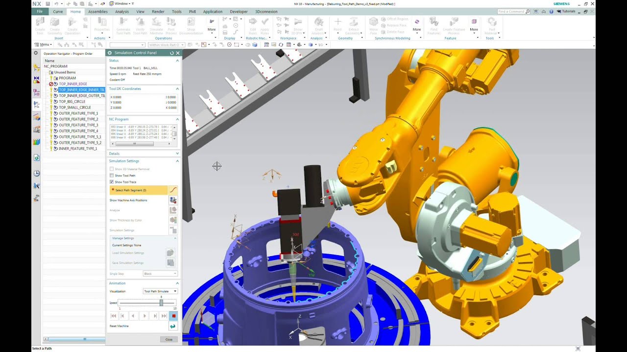Viewport: 627px width, 352px height.
Task: Click the Reset Machine arrow icon
Action: pos(173,326)
